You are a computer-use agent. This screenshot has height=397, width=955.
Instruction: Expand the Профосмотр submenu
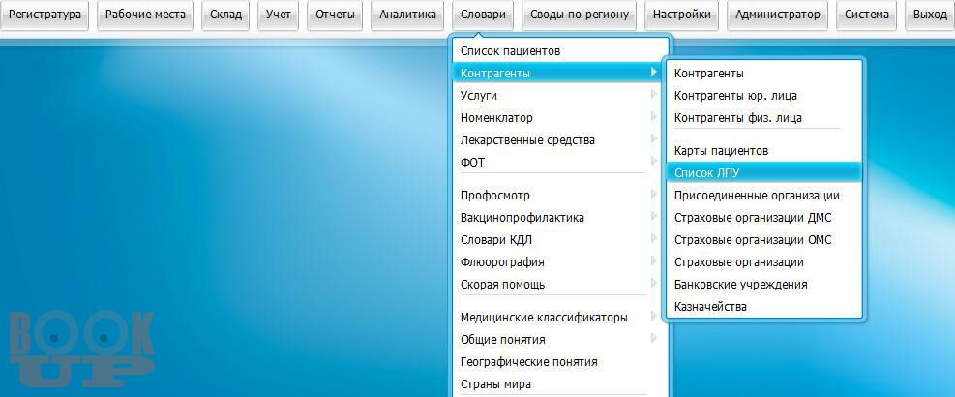pos(559,196)
